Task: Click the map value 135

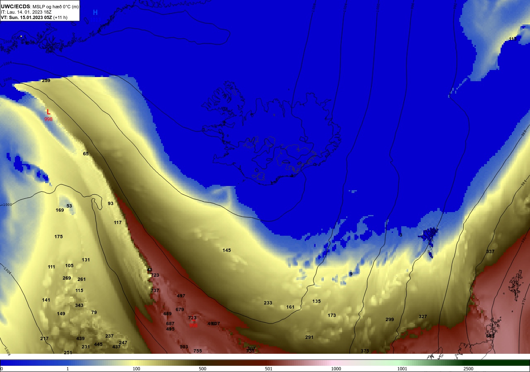Action: pyautogui.click(x=316, y=301)
